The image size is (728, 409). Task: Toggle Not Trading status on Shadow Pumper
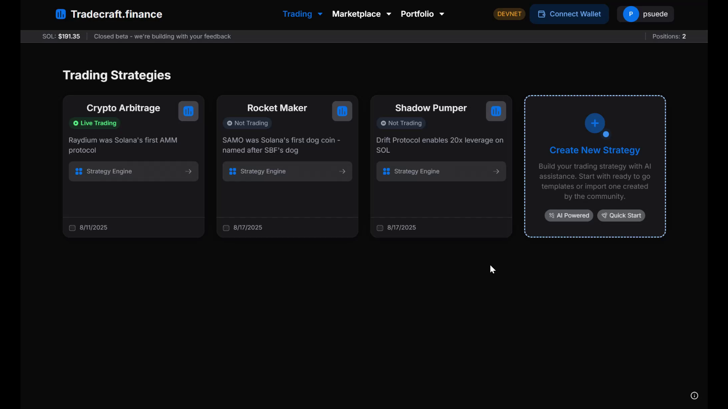[401, 123]
